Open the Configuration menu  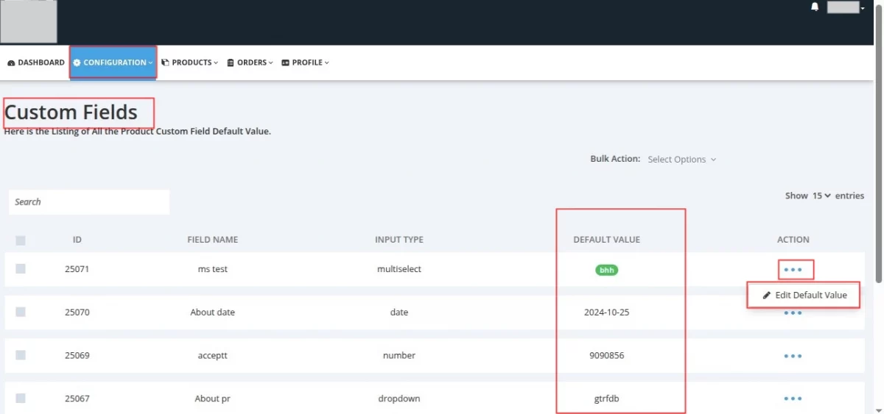tap(113, 63)
